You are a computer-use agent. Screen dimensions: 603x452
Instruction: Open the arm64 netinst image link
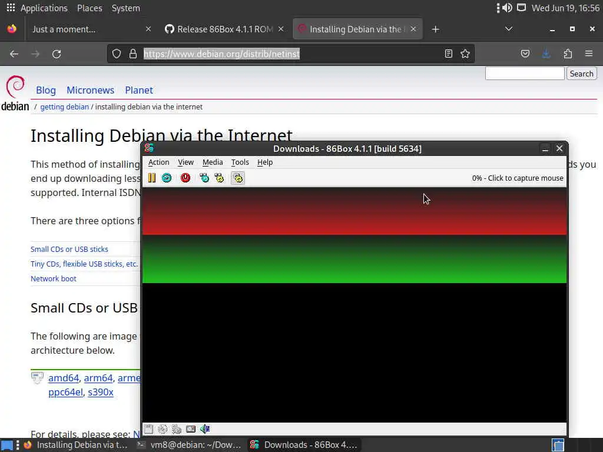[98, 378]
